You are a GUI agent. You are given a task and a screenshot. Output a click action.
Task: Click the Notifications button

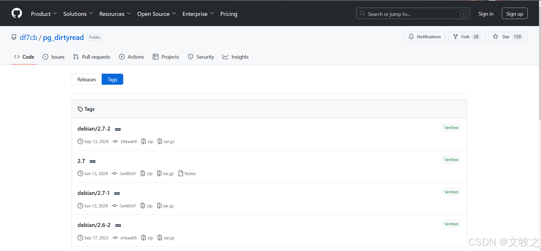pos(424,37)
